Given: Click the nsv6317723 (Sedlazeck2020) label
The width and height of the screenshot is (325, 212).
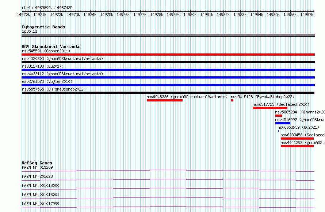Looking at the screenshot, I should [281, 104].
